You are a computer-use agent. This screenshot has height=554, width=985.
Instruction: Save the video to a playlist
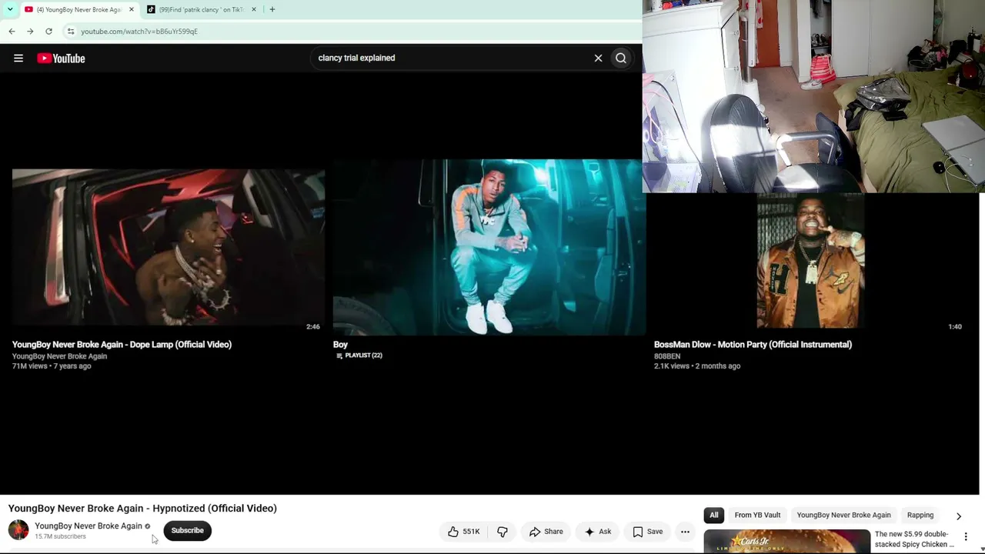click(x=647, y=532)
